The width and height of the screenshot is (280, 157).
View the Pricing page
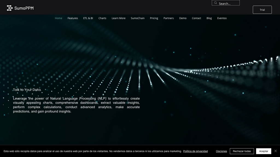click(x=154, y=18)
